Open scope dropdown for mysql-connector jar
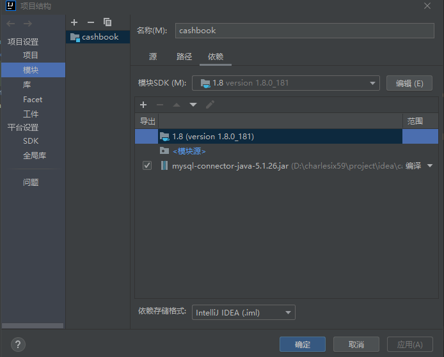 click(430, 165)
